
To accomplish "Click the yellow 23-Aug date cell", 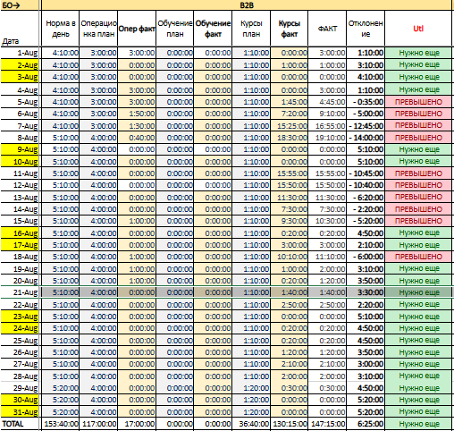I will (20, 317).
